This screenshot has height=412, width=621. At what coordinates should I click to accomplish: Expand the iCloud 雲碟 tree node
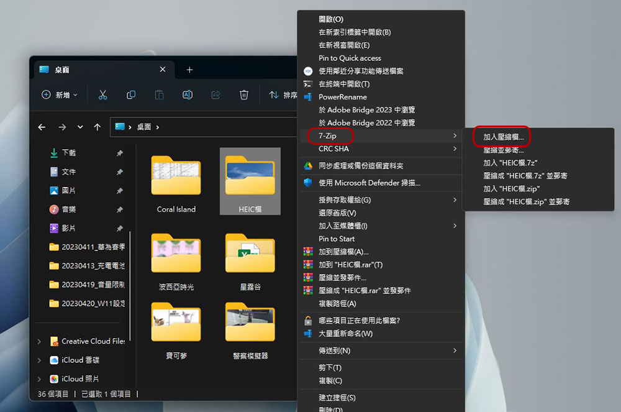[x=39, y=360]
